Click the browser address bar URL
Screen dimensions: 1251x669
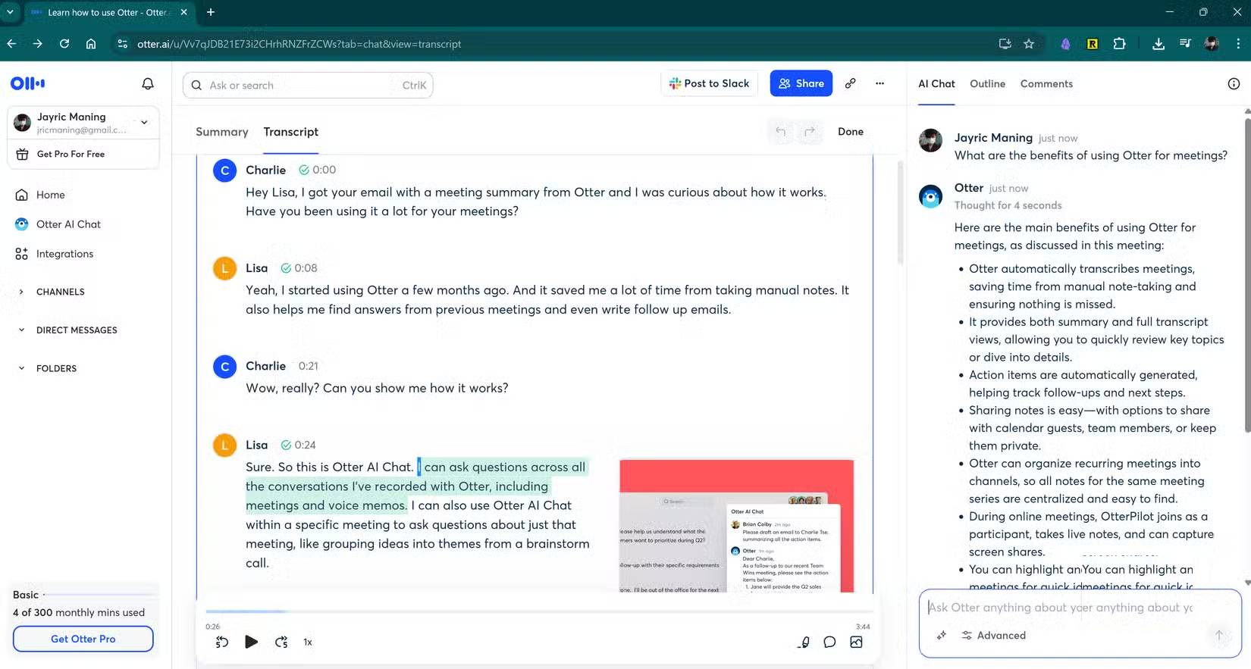click(299, 44)
